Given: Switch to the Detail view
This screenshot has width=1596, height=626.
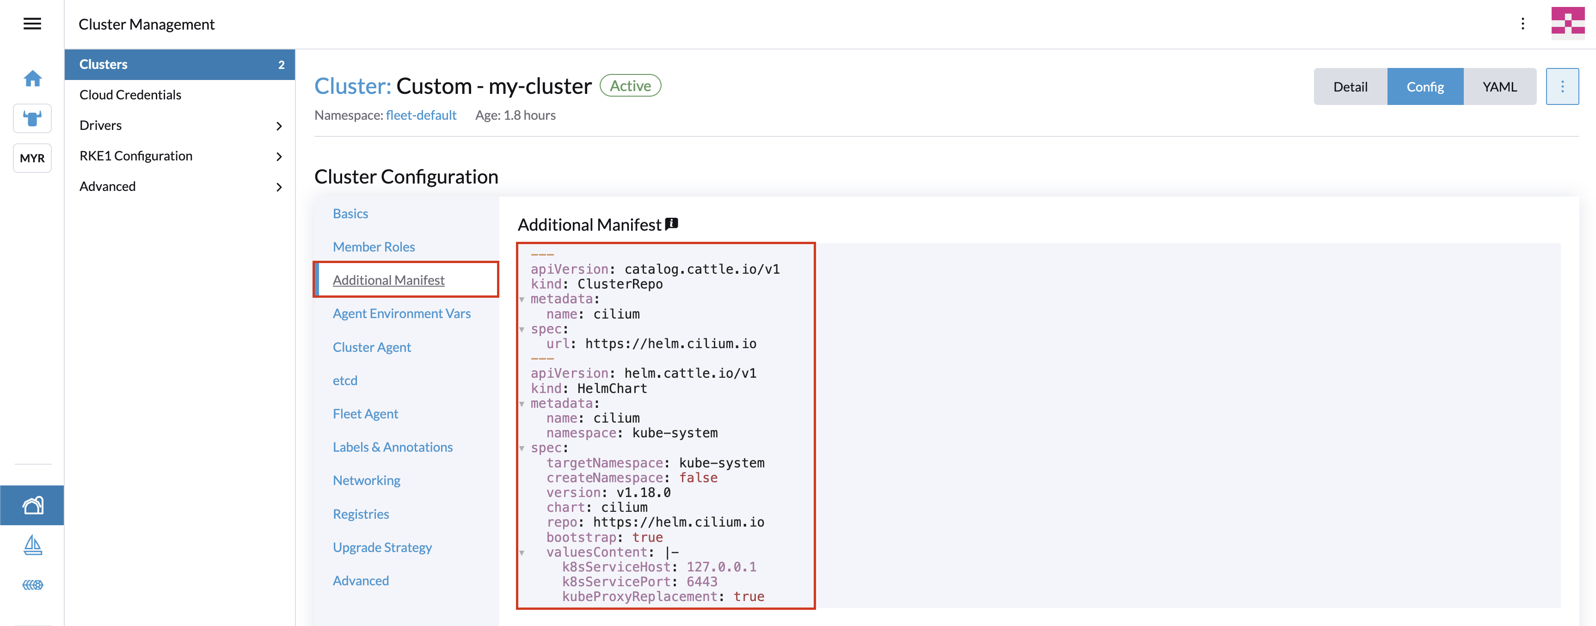Looking at the screenshot, I should (1350, 87).
